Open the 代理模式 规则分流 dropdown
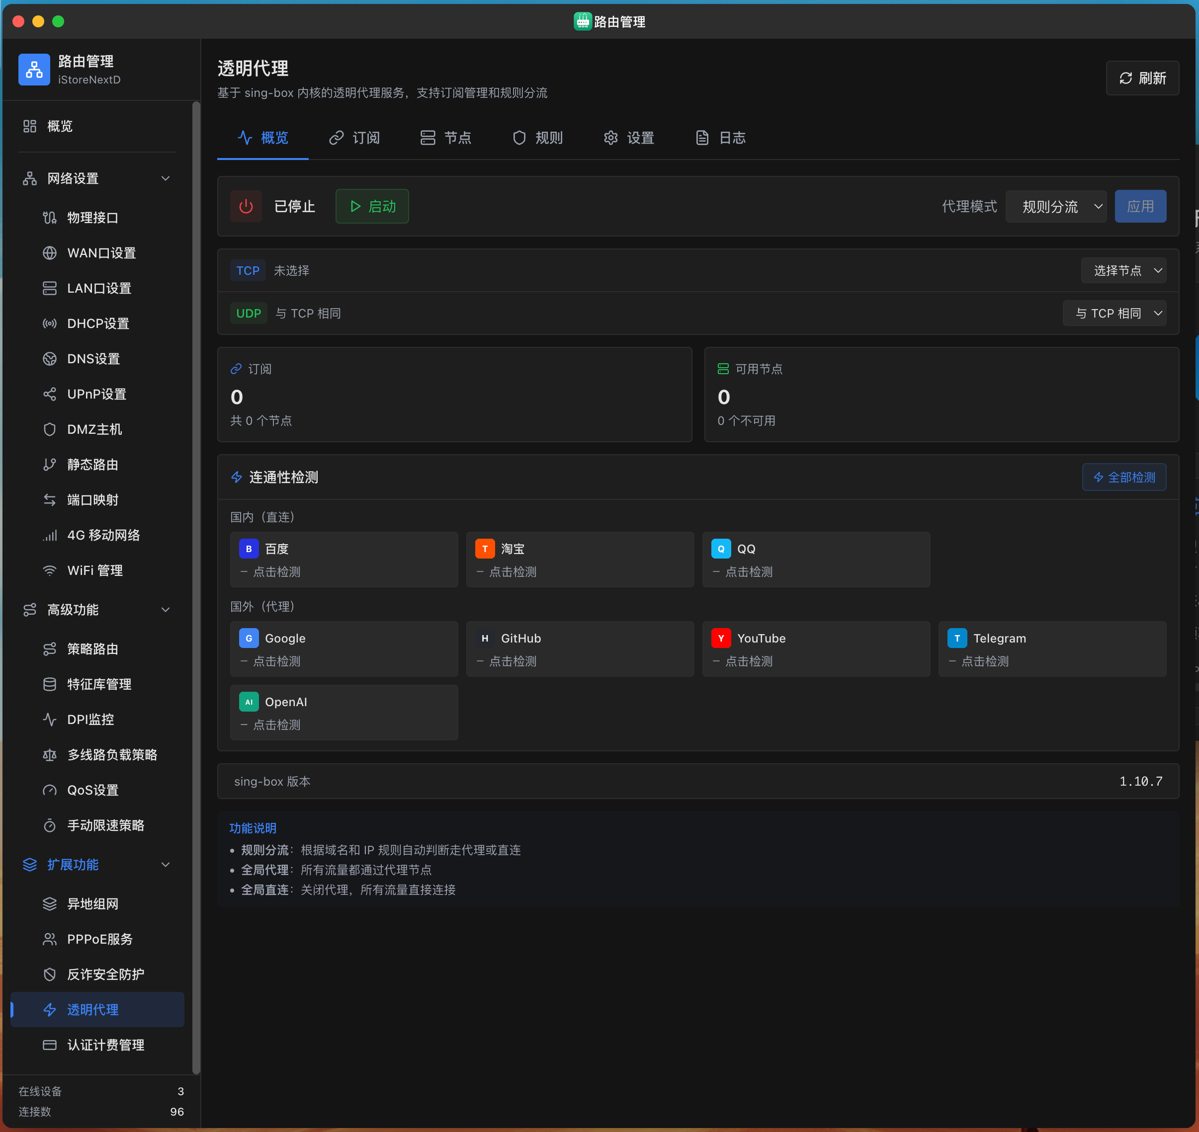Image resolution: width=1199 pixels, height=1132 pixels. tap(1055, 206)
